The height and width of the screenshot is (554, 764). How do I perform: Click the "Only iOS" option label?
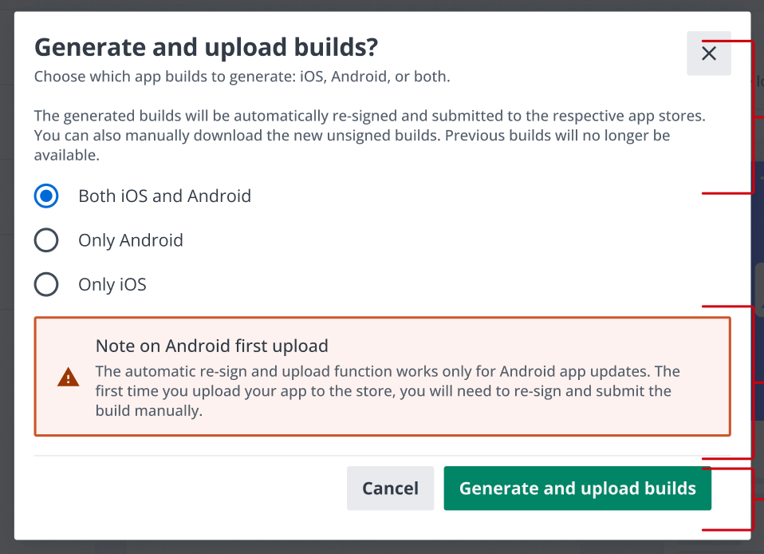[112, 284]
